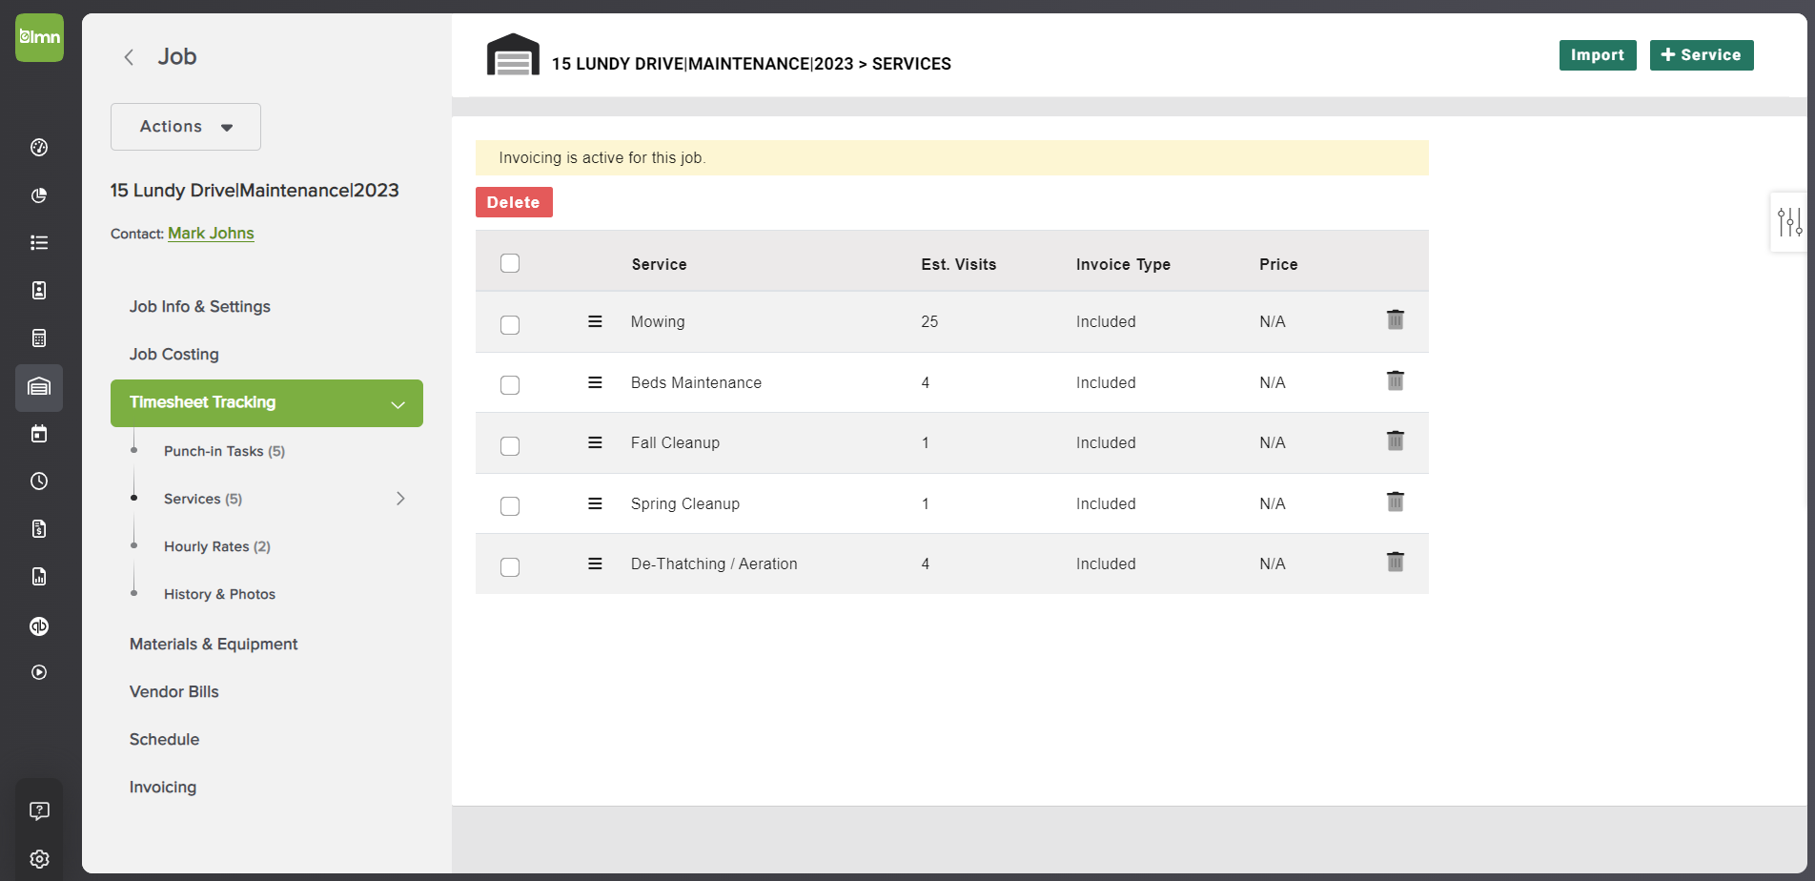Check the De-Thatching / Aeration row checkbox
Screen dimensions: 1815x881
click(510, 567)
